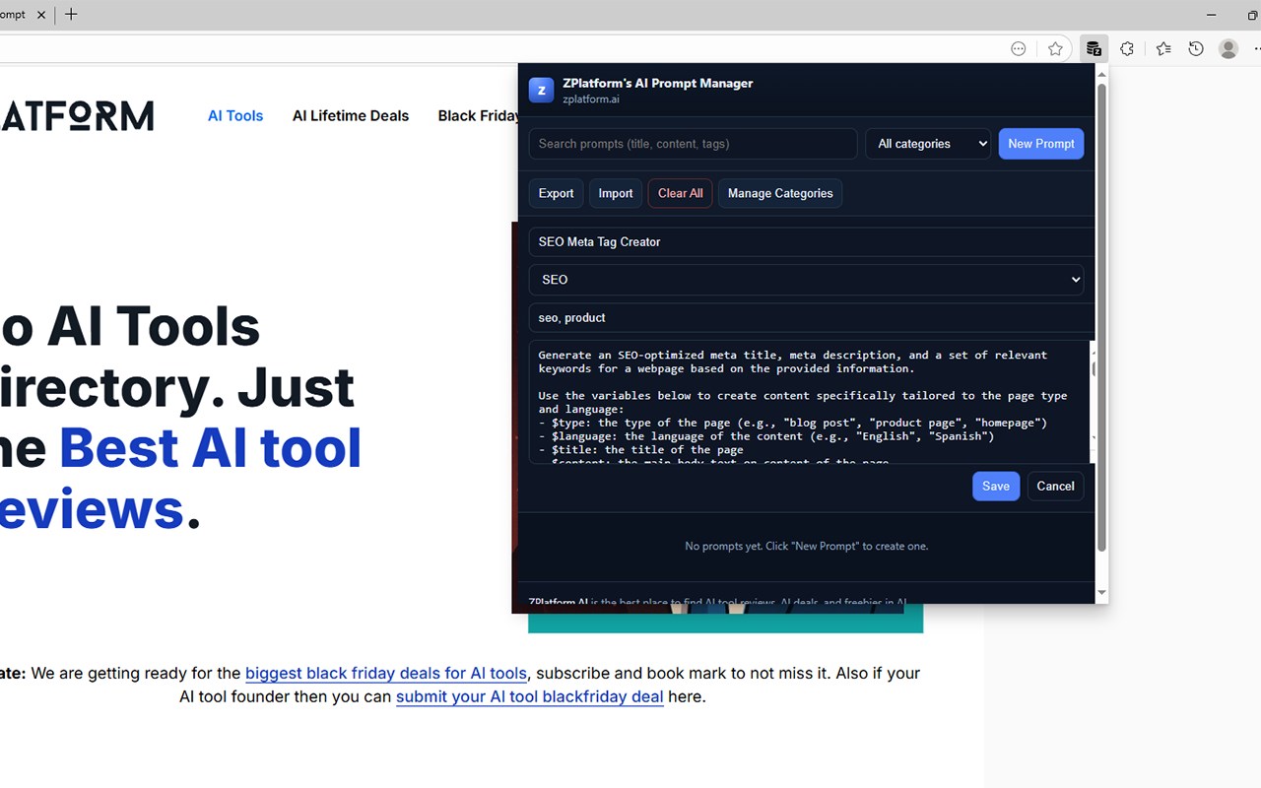Image resolution: width=1261 pixels, height=788 pixels.
Task: Save the SEO Meta Tag Creator prompt
Action: click(996, 486)
